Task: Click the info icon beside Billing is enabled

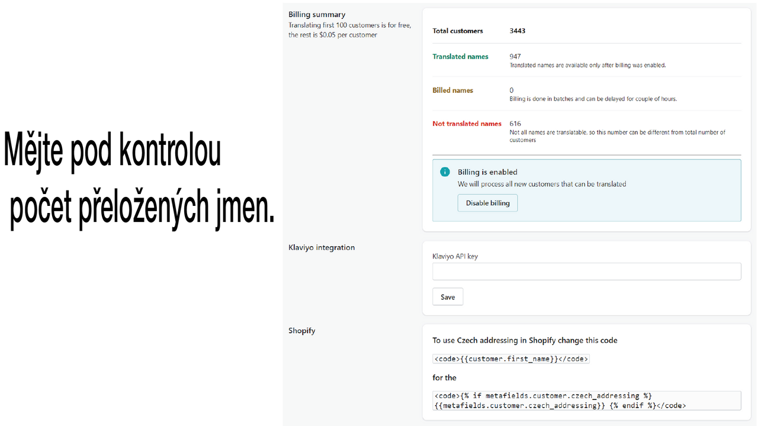Action: (445, 172)
